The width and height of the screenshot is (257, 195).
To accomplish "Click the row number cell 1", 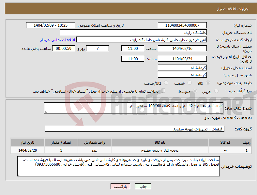I will pyautogui.click(x=247, y=150).
